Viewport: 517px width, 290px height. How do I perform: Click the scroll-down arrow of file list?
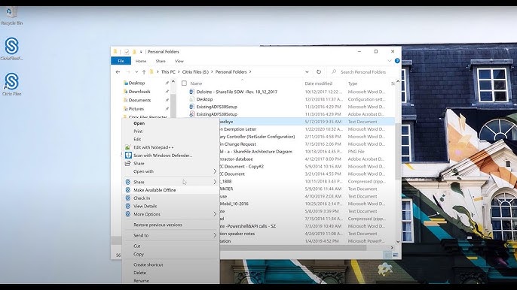pos(398,242)
